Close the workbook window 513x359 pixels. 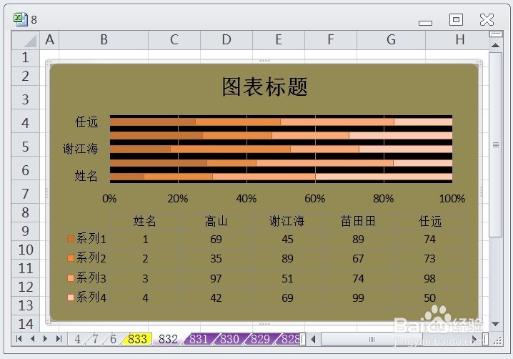pyautogui.click(x=487, y=19)
